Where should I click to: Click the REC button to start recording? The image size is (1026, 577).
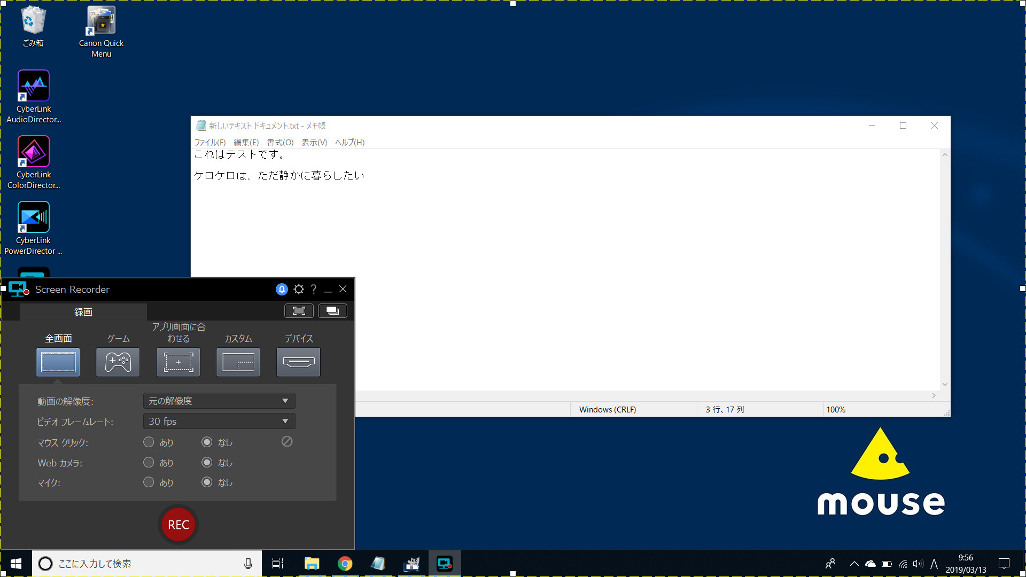[x=178, y=525]
